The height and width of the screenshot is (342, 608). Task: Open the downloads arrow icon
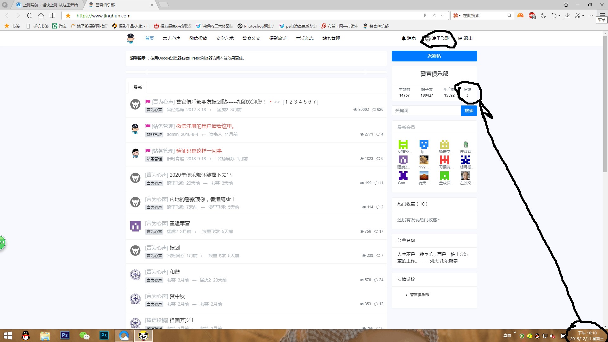click(567, 16)
